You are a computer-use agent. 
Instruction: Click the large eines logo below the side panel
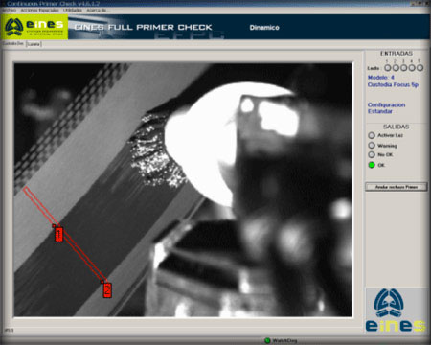click(396, 310)
